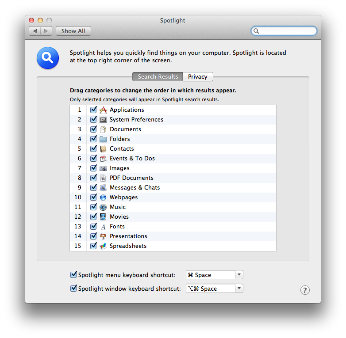This screenshot has width=346, height=338.
Task: Click the Contacts address book icon
Action: 103,149
